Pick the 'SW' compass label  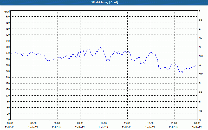coord(201,74)
